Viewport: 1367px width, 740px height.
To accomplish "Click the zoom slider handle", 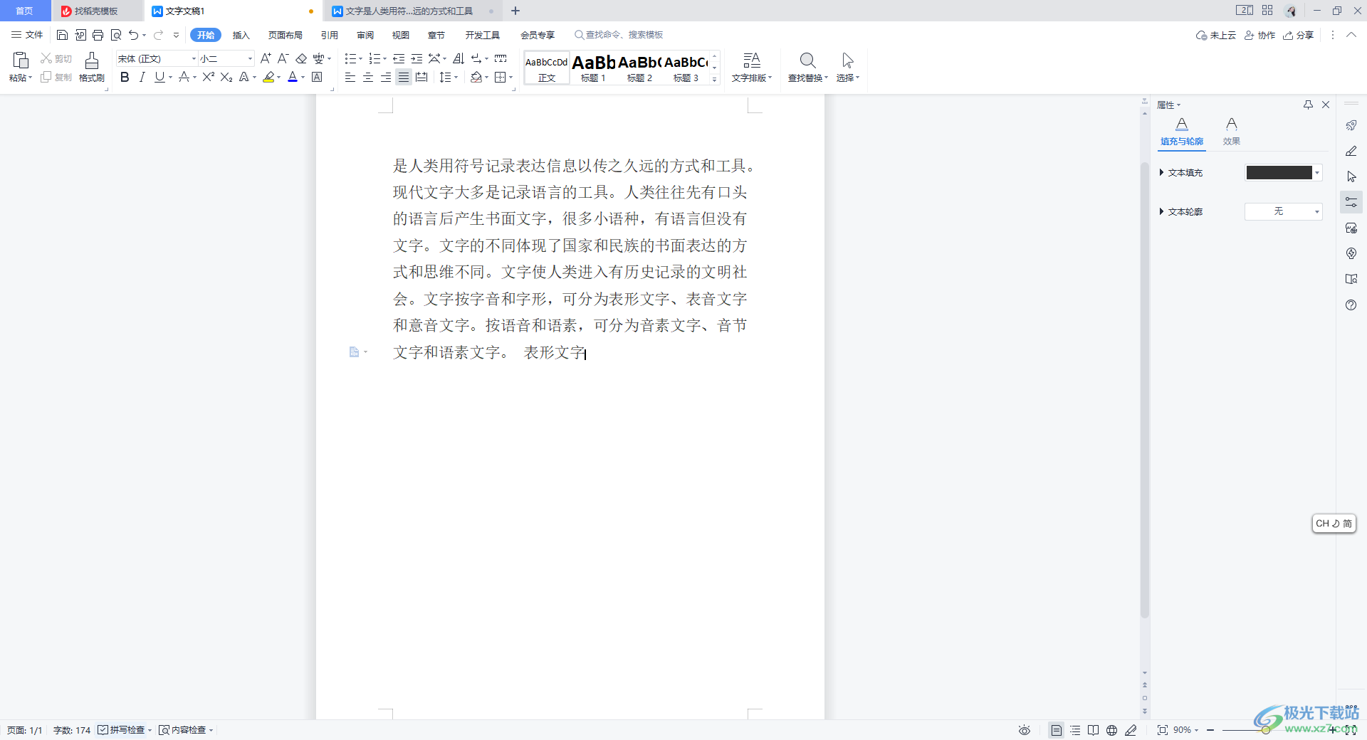I will pyautogui.click(x=1266, y=730).
